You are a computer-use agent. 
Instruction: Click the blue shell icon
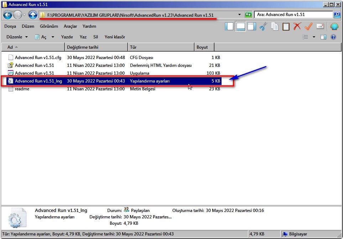point(334,26)
